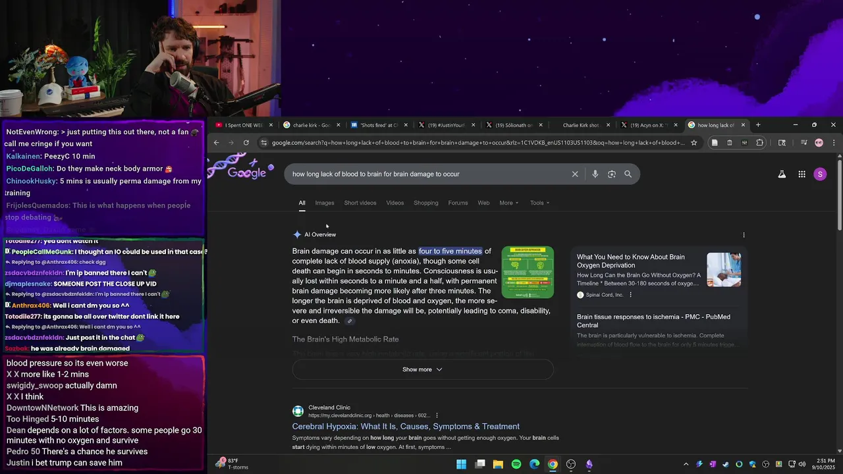The width and height of the screenshot is (843, 474).
Task: Open volume control in system tray
Action: (x=802, y=464)
